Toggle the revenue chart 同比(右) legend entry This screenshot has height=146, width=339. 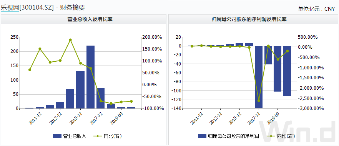coord(108,136)
